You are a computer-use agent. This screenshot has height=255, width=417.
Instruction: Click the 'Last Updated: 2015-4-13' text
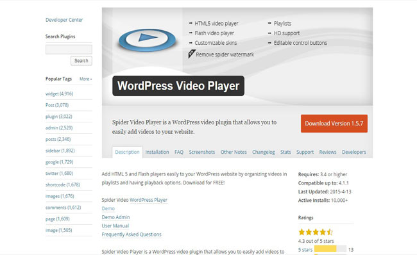(325, 192)
